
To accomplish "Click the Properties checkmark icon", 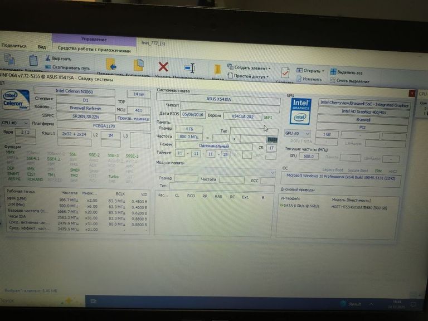I will tap(285, 72).
